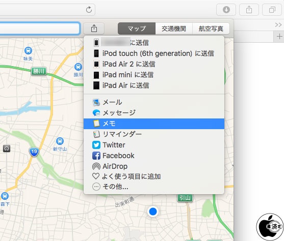Click the green 勝川 highway sign
Screen dimensions: 284x241
point(39,71)
